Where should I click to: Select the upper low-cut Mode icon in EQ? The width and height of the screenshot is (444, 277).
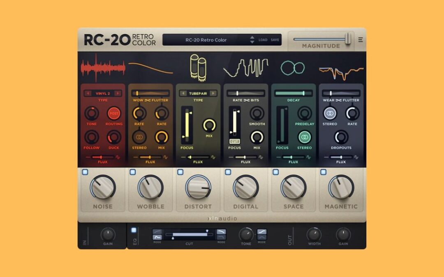pyautogui.click(x=157, y=232)
